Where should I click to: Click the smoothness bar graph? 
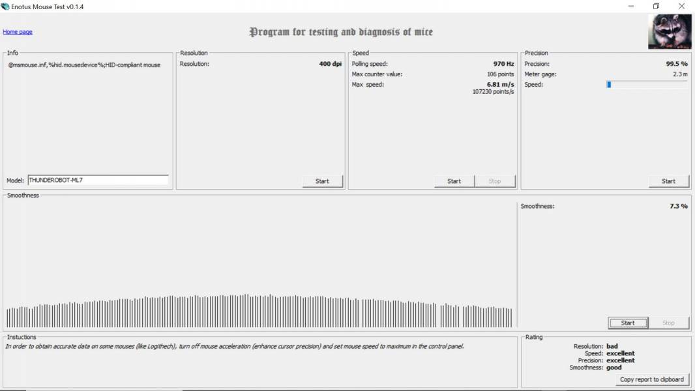(x=259, y=311)
